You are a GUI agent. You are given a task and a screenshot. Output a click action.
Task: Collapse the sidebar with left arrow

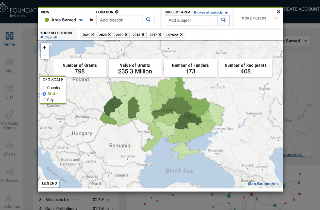point(22,37)
